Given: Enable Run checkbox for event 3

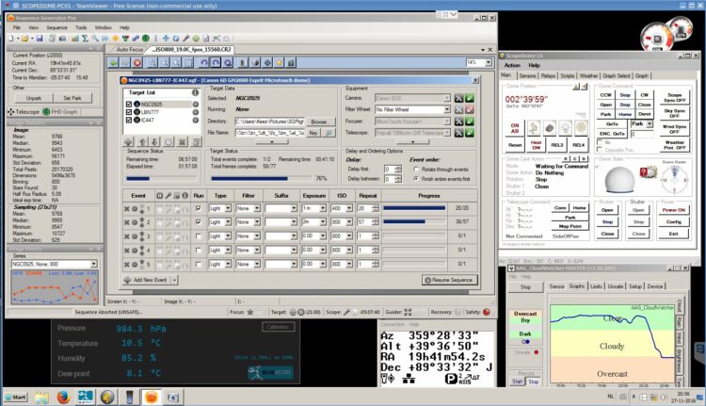Looking at the screenshot, I should click(198, 236).
